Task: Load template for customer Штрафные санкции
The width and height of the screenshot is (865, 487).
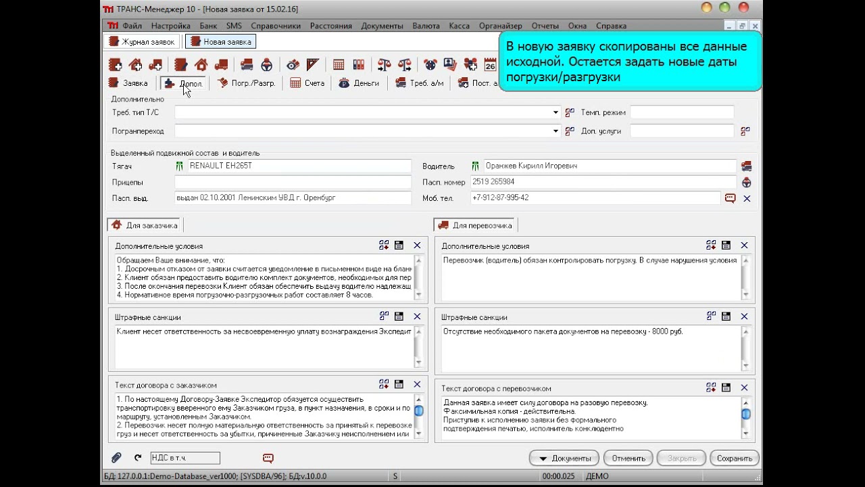Action: pos(384,316)
